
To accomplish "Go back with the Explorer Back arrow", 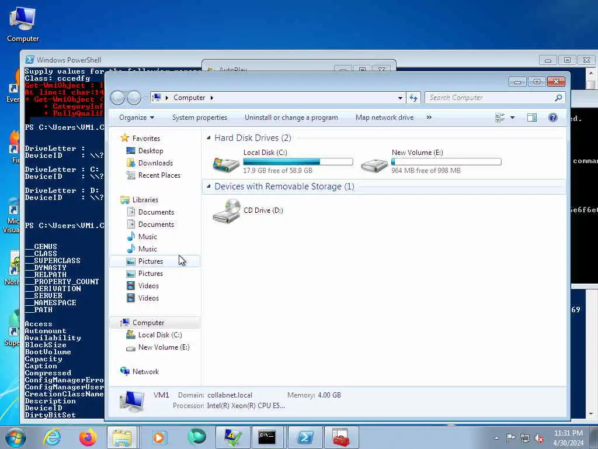I will click(x=117, y=98).
